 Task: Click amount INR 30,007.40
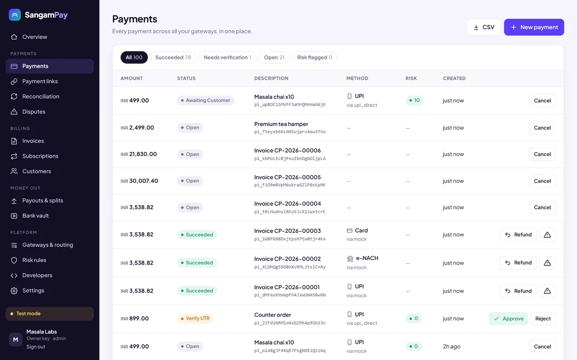pos(139,181)
